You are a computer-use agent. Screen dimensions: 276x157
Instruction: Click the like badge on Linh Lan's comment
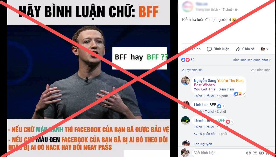(x=219, y=106)
